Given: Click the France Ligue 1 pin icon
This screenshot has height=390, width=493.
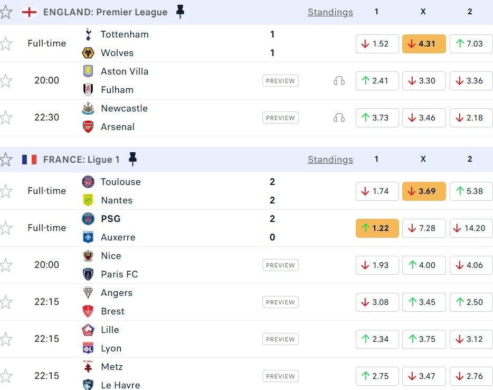Looking at the screenshot, I should [x=132, y=159].
